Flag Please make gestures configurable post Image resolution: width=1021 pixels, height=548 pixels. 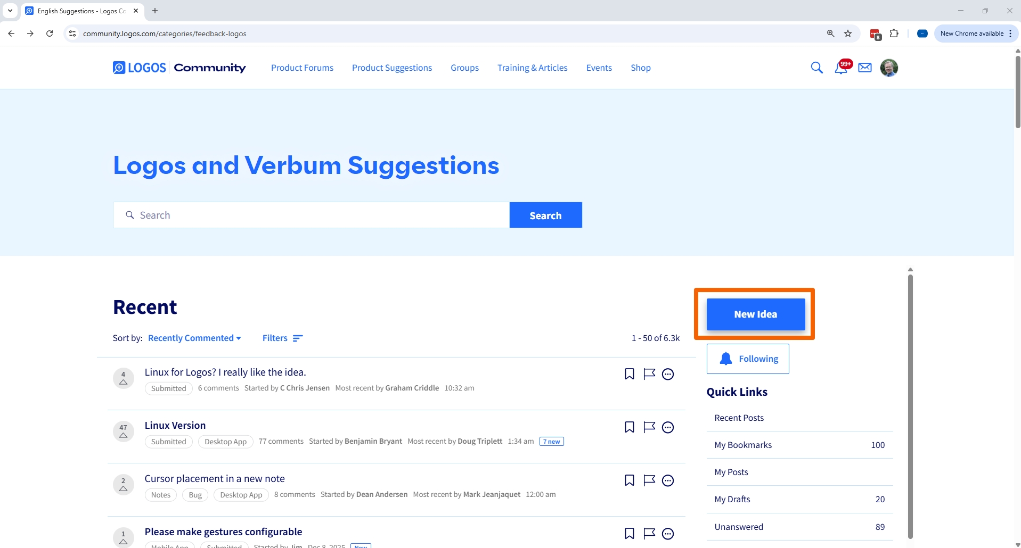(x=649, y=534)
